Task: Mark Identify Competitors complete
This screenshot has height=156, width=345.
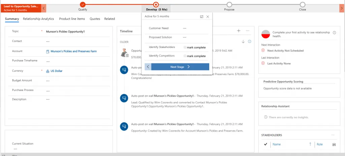Action: pyautogui.click(x=185, y=56)
